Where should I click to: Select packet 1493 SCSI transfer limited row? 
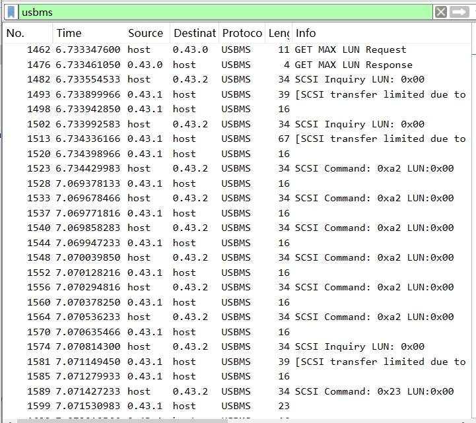pyautogui.click(x=238, y=94)
